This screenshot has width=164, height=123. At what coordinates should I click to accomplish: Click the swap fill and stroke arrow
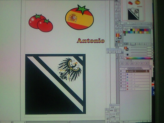(121, 34)
